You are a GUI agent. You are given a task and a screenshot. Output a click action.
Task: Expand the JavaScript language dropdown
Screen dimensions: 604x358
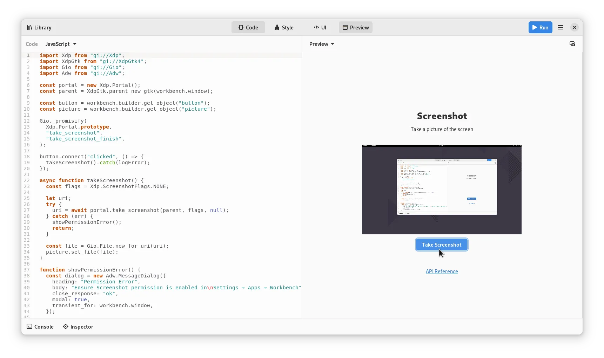61,44
